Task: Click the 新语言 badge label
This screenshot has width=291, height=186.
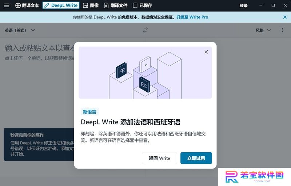Action: coord(89,112)
